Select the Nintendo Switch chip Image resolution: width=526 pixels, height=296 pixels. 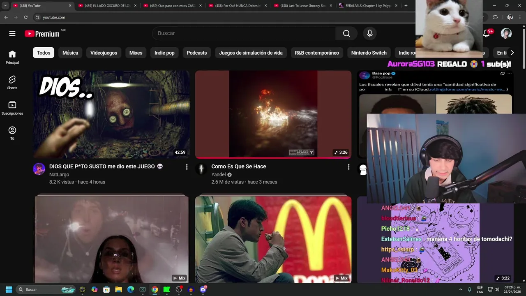pyautogui.click(x=369, y=53)
